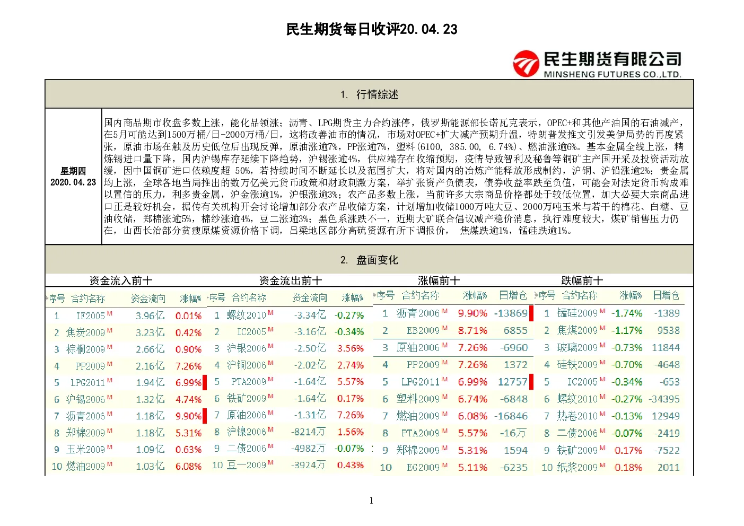Click the 12757 position change for LPG2011
The height and width of the screenshot is (526, 744).
point(513,382)
